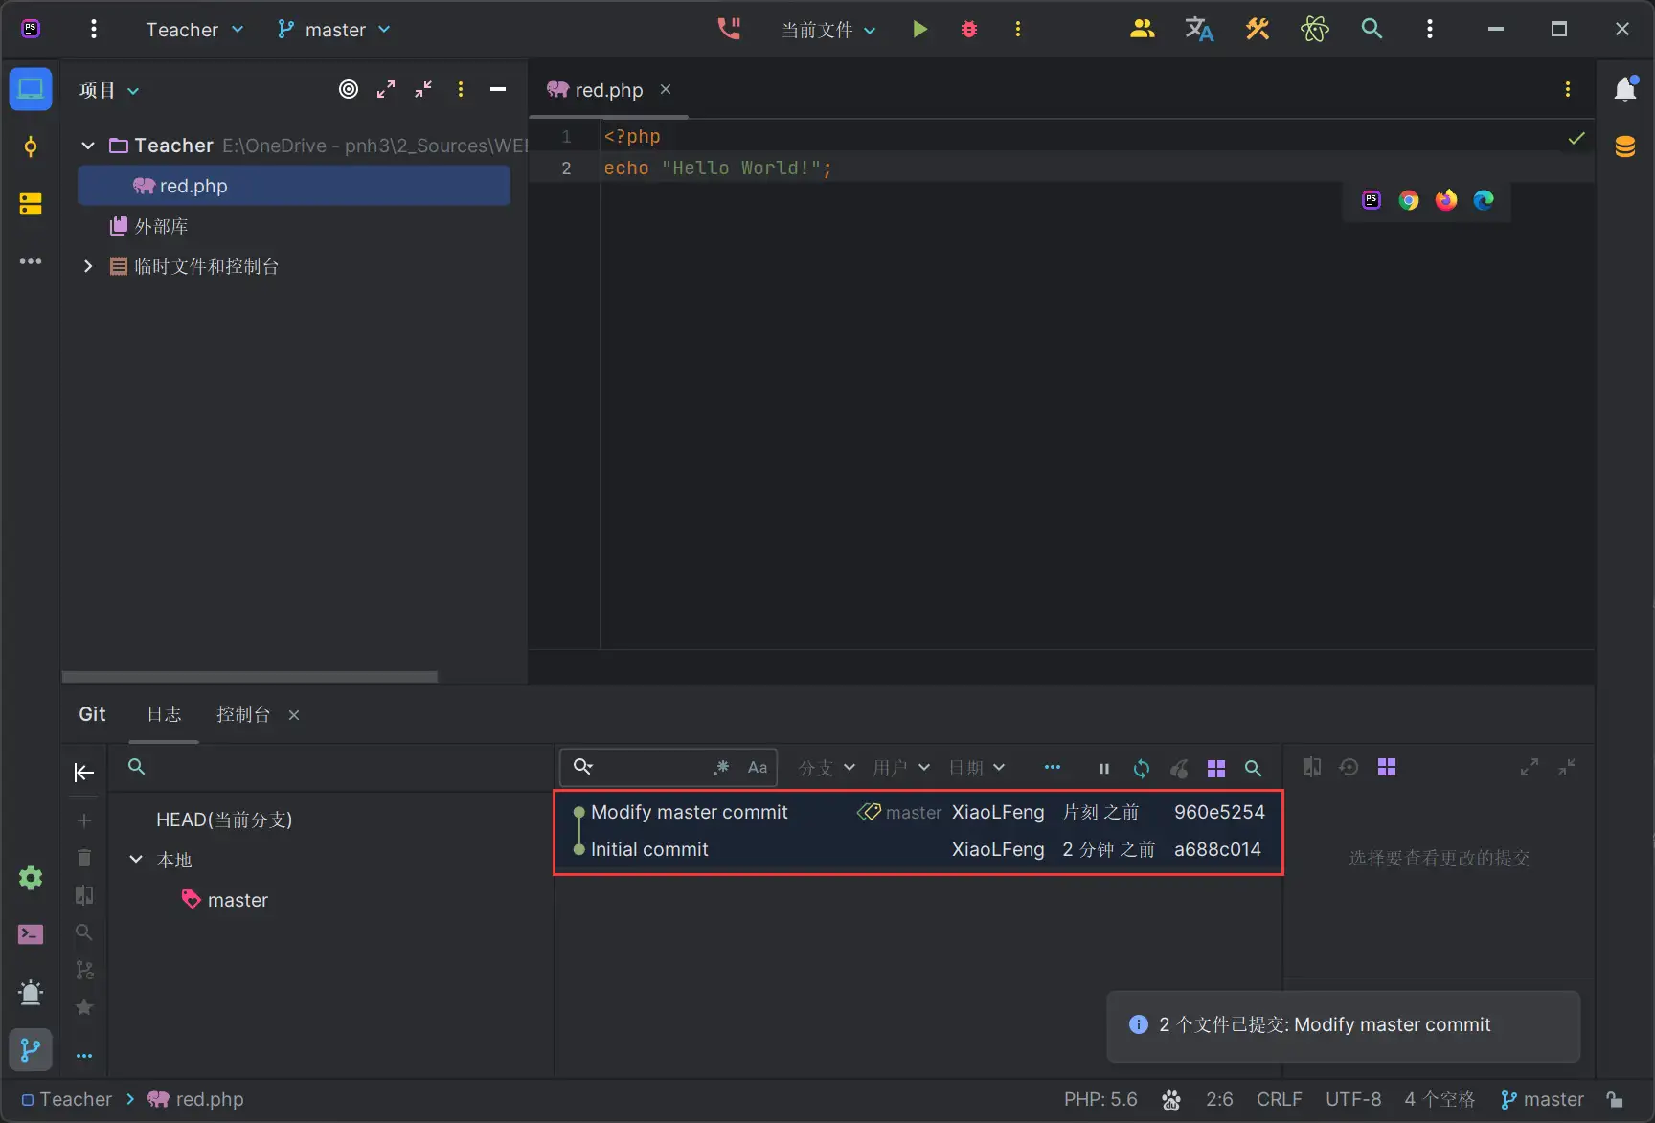Open the Teacher project dropdown
Screen dimensions: 1655x1123
pos(194,30)
